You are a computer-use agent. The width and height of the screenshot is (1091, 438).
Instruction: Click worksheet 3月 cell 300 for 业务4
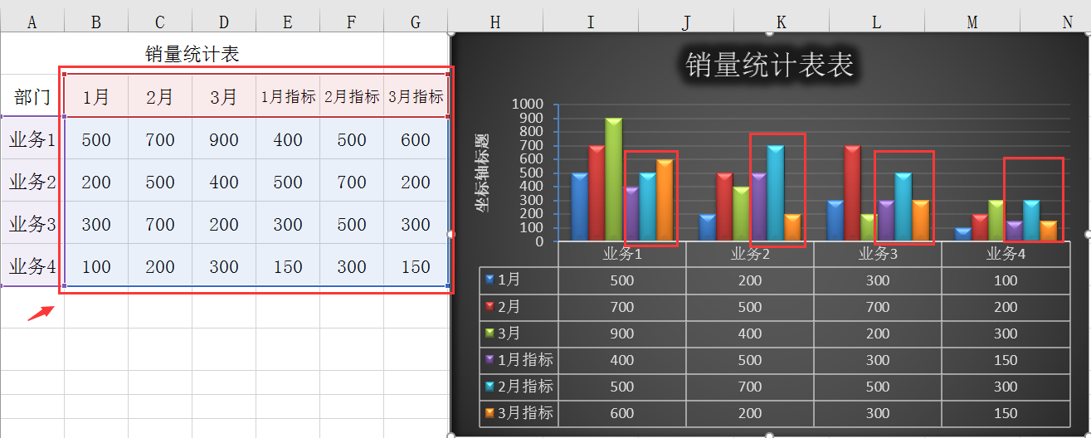224,265
